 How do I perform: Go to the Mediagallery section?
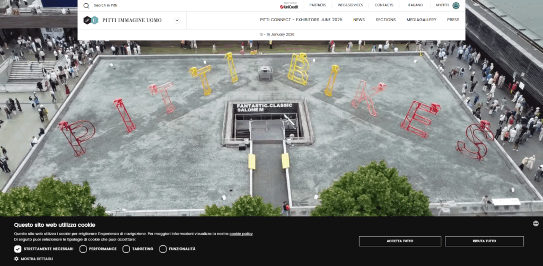421,20
